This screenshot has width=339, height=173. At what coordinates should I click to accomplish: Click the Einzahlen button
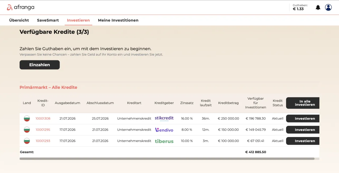click(40, 65)
